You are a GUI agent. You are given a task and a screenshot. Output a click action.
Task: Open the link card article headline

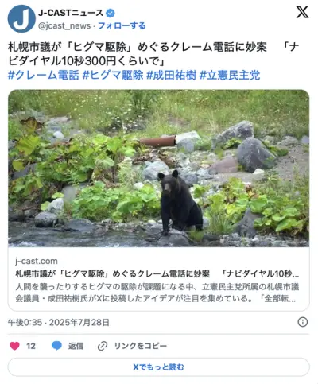coord(157,273)
